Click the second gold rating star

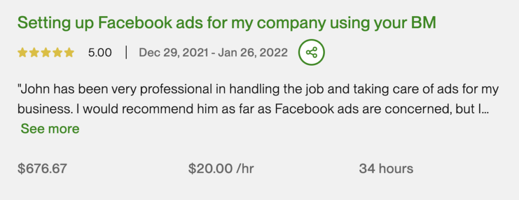pyautogui.click(x=34, y=53)
